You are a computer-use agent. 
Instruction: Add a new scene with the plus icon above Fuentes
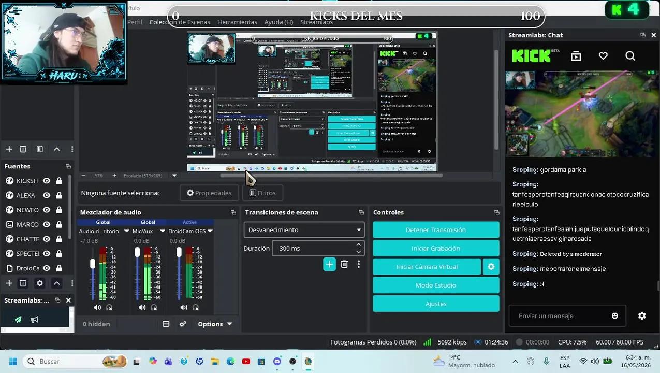tap(9, 149)
